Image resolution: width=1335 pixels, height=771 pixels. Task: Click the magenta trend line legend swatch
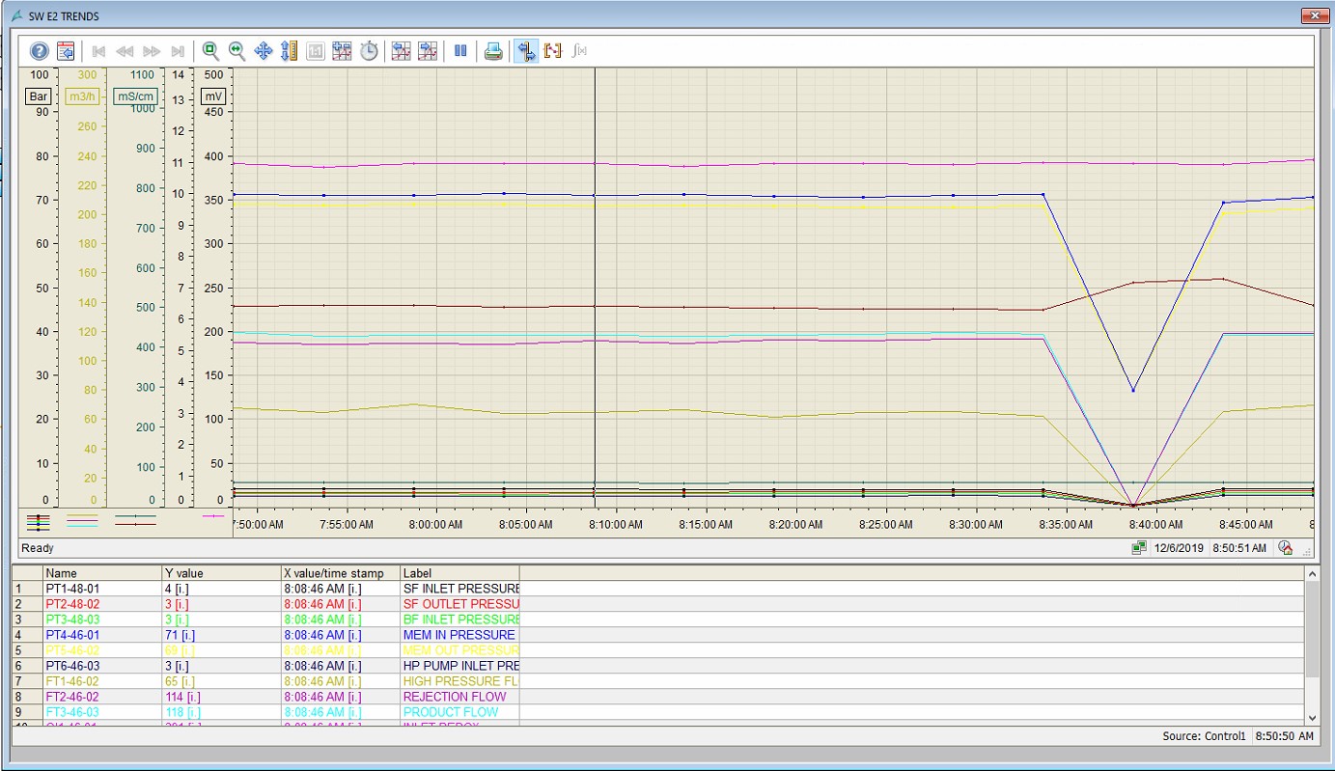click(212, 516)
